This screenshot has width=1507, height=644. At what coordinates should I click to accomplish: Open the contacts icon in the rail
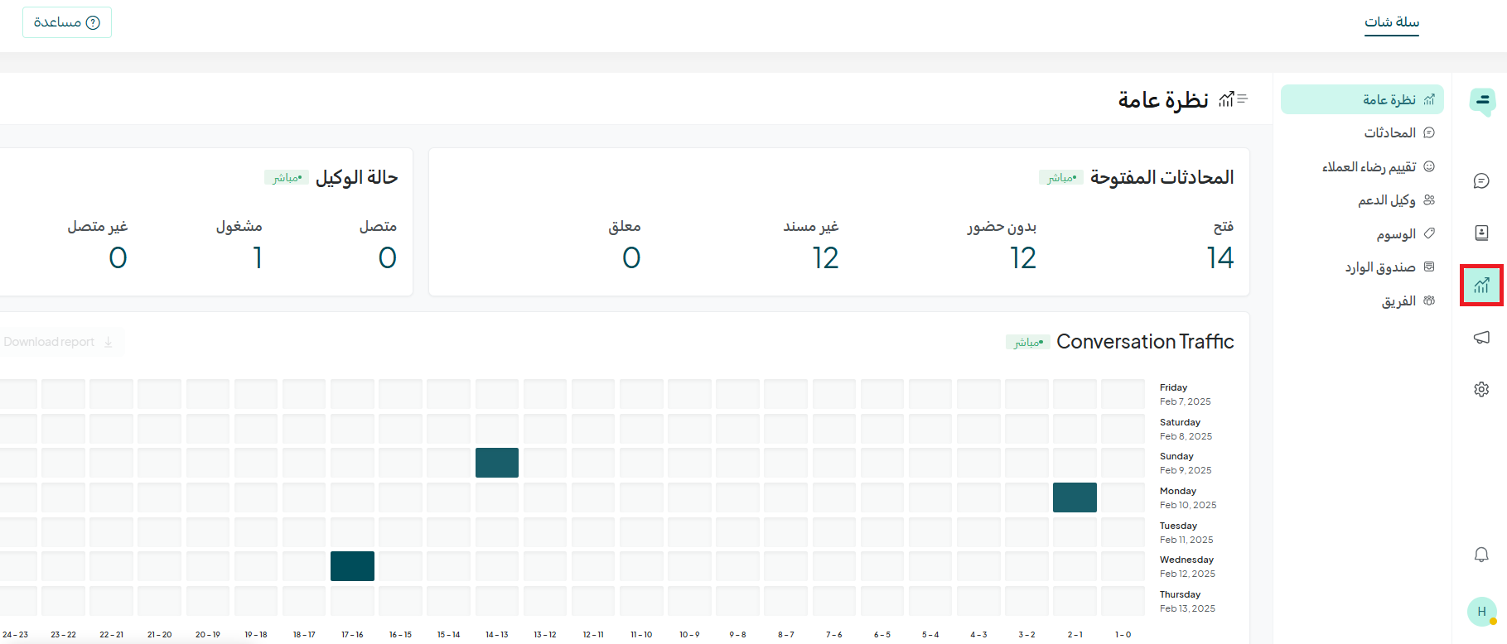tap(1481, 233)
